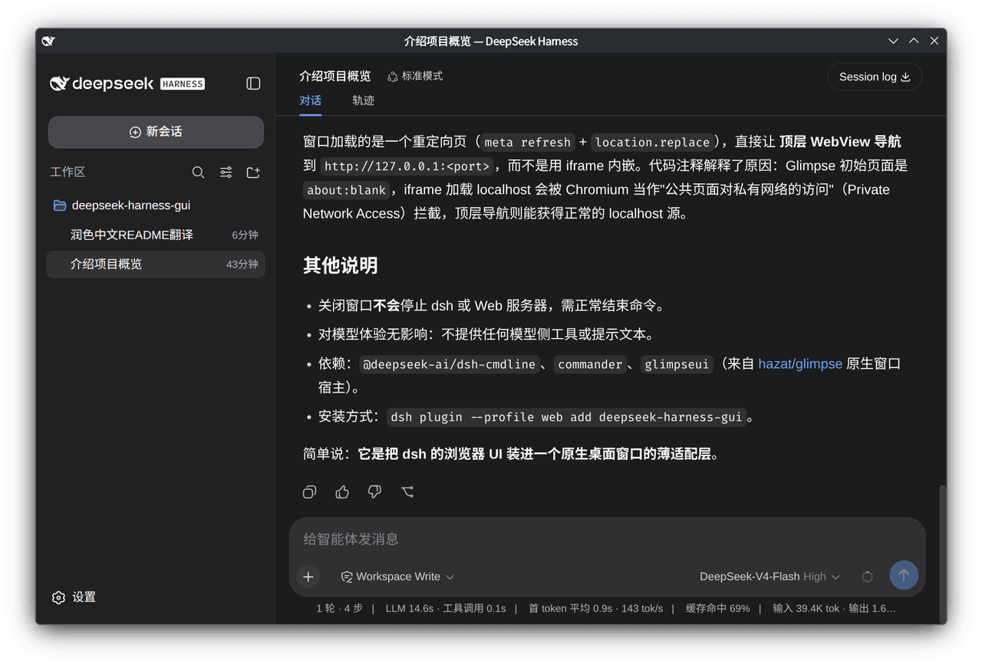Click the 输入 39.4K tok status entry
This screenshot has height=667, width=982.
coord(834,609)
